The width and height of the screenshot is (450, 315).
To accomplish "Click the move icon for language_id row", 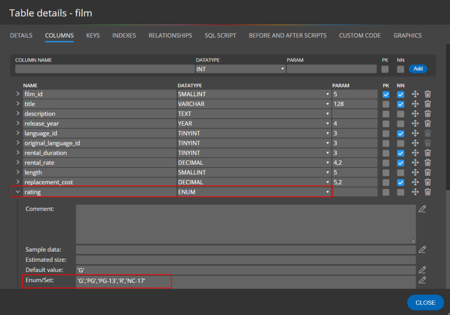I will click(415, 133).
